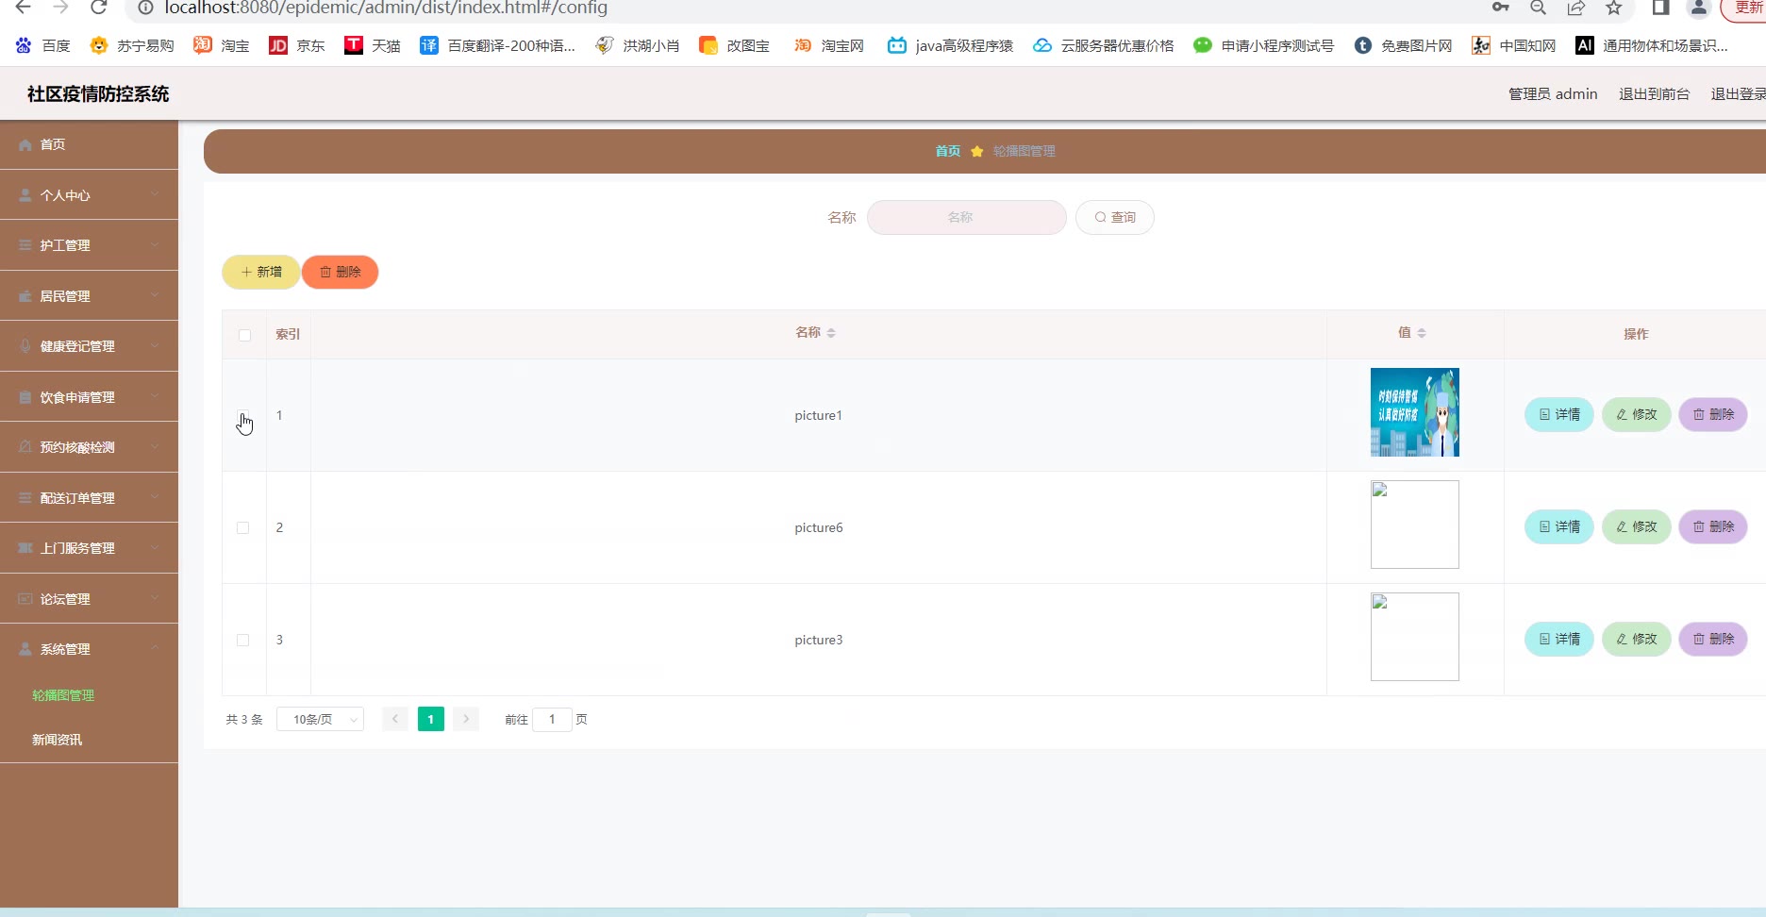The width and height of the screenshot is (1766, 917).
Task: Click 退出到前台 in the top bar
Action: point(1654,94)
